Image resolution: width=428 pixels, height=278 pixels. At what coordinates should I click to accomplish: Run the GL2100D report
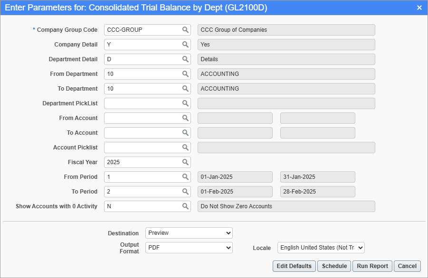[372, 266]
